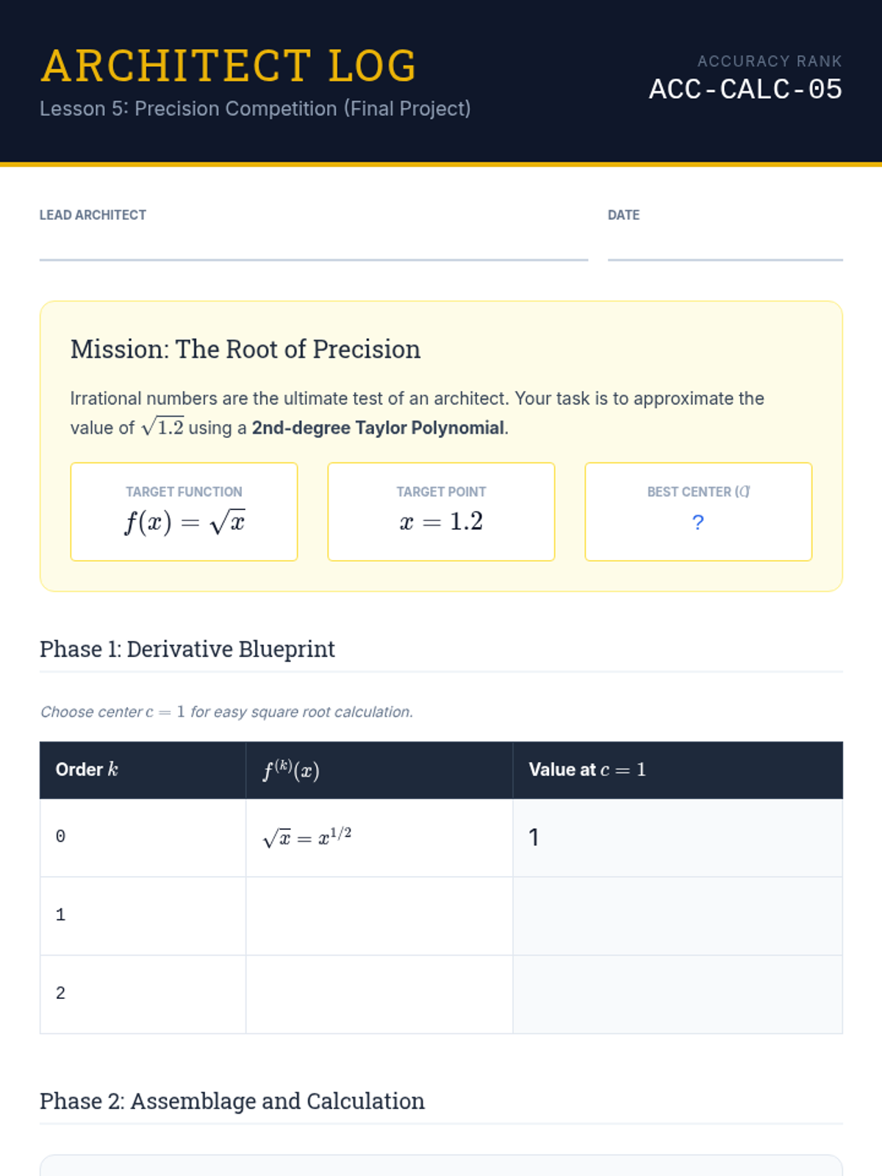
Task: Click the empty value cell for order 1
Action: [677, 916]
